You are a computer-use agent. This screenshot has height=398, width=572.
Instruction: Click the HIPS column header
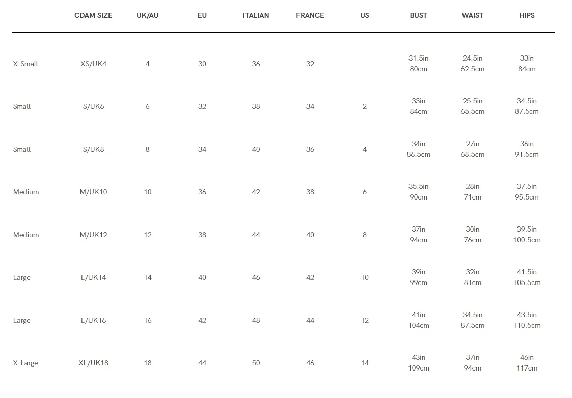point(527,15)
